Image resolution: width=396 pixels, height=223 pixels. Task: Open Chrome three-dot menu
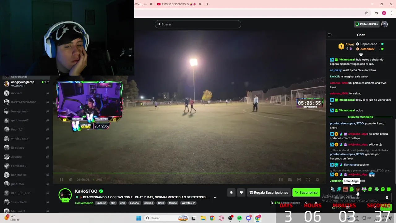pyautogui.click(x=391, y=13)
